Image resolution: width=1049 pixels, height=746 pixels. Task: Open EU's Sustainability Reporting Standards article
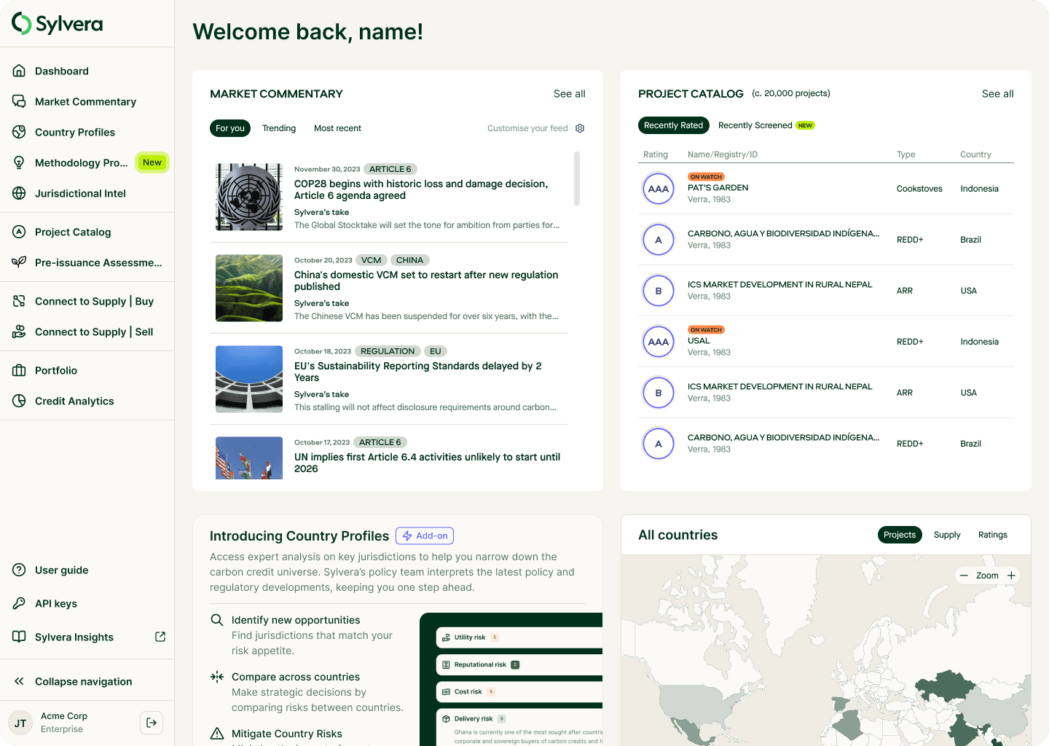click(x=418, y=372)
